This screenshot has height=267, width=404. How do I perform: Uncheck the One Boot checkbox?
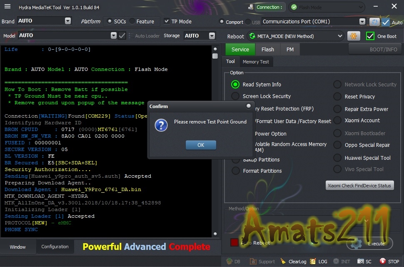pos(370,36)
